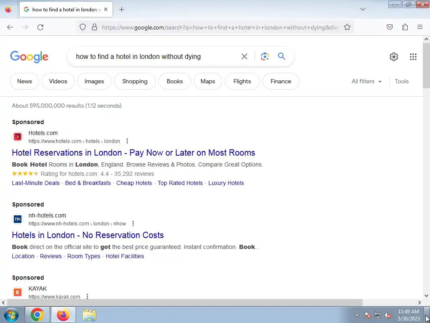Click the network tray icon
This screenshot has width=430, height=323.
point(378,315)
